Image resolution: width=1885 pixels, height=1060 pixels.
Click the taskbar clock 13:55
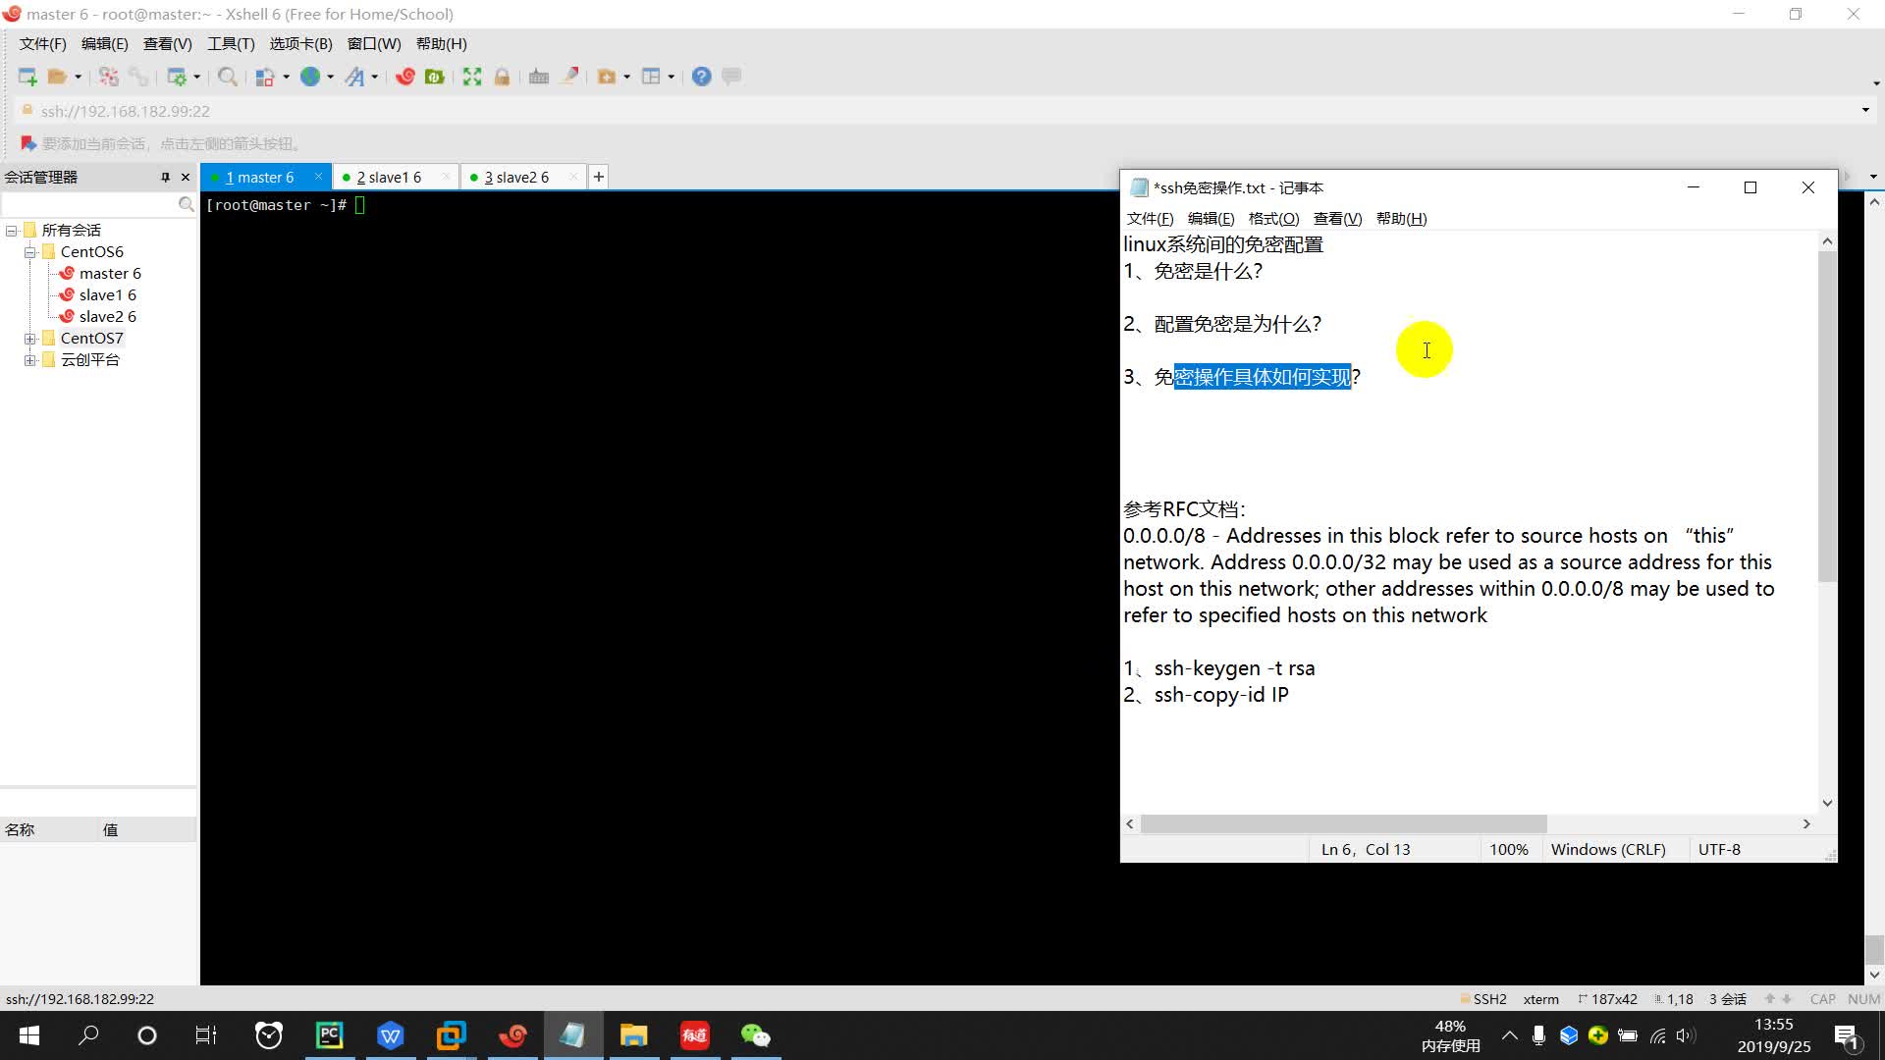(1773, 1025)
